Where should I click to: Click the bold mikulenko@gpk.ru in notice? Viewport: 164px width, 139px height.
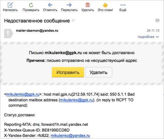[x=63, y=53]
